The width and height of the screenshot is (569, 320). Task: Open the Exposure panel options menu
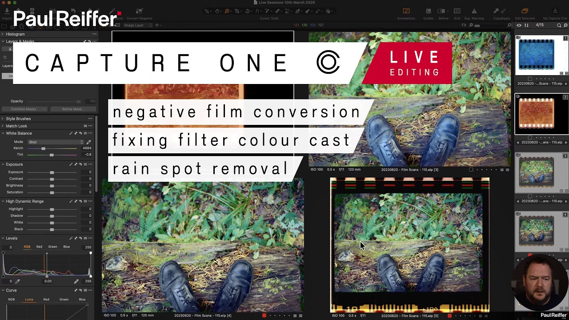[90, 164]
